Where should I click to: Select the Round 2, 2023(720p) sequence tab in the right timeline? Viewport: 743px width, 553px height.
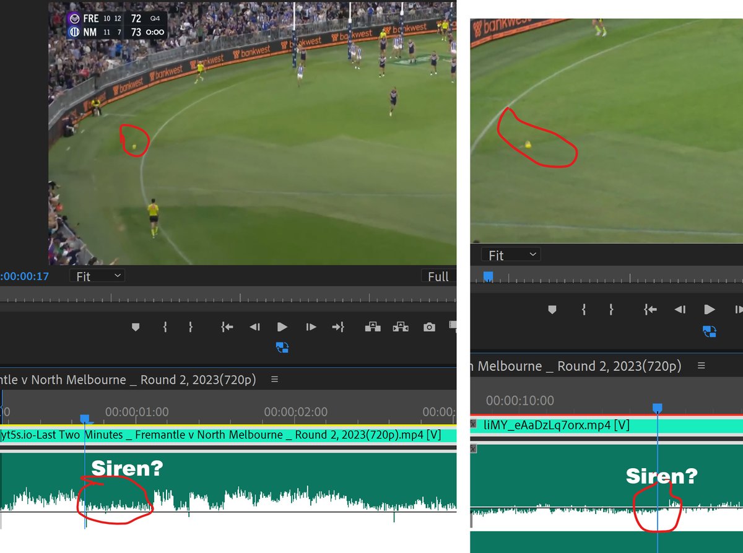(x=576, y=366)
